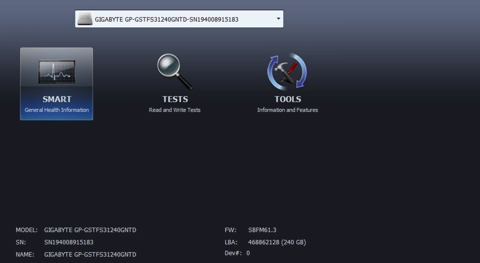Open the TOOLS hammer and screwdriver icon
The height and width of the screenshot is (263, 480).
point(287,72)
